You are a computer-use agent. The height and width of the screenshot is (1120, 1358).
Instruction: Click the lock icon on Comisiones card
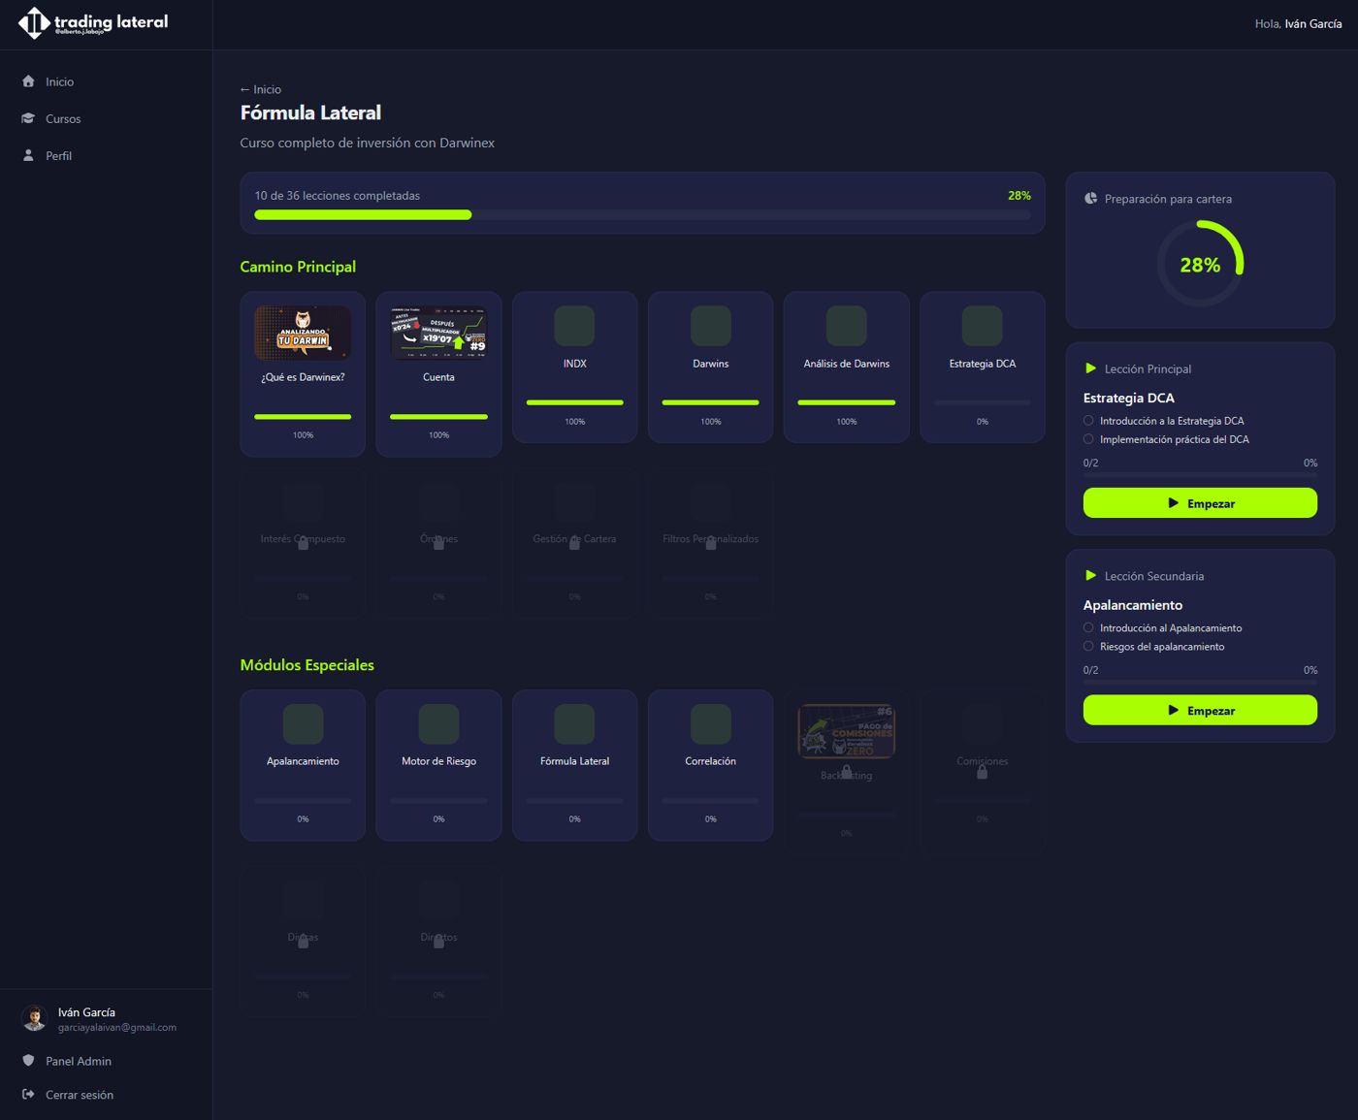pos(982,772)
